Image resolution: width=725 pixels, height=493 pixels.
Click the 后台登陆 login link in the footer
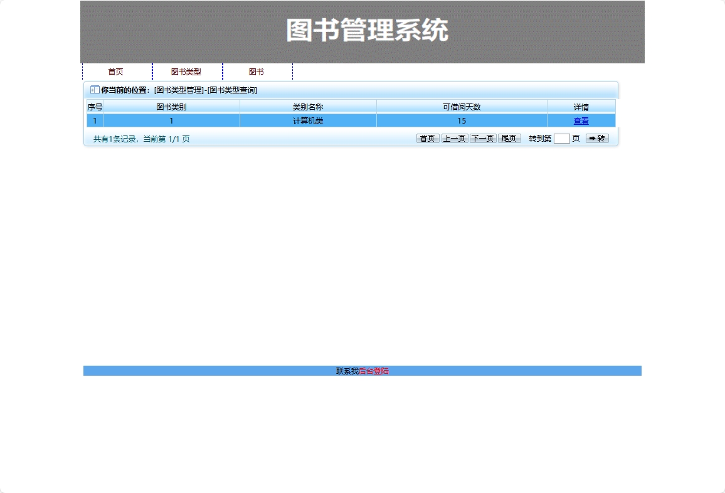click(x=374, y=371)
